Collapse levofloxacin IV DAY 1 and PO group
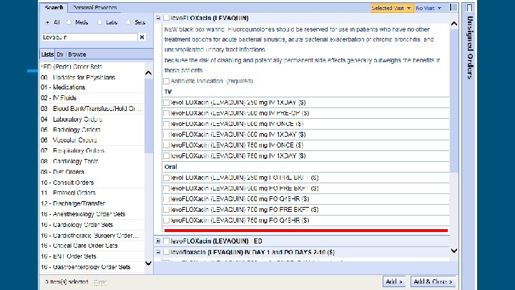Image resolution: width=515 pixels, height=290 pixels. tap(158, 252)
